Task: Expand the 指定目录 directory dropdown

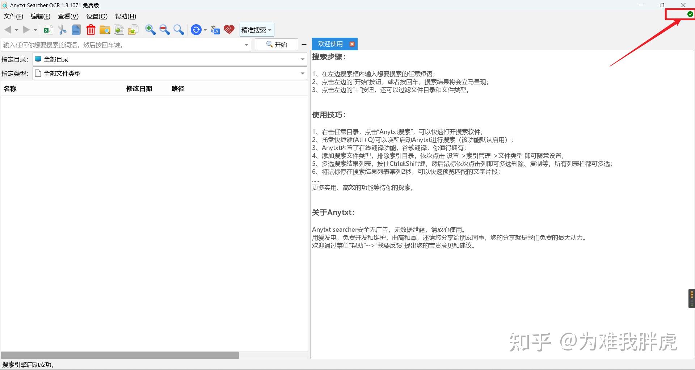Action: click(x=302, y=59)
